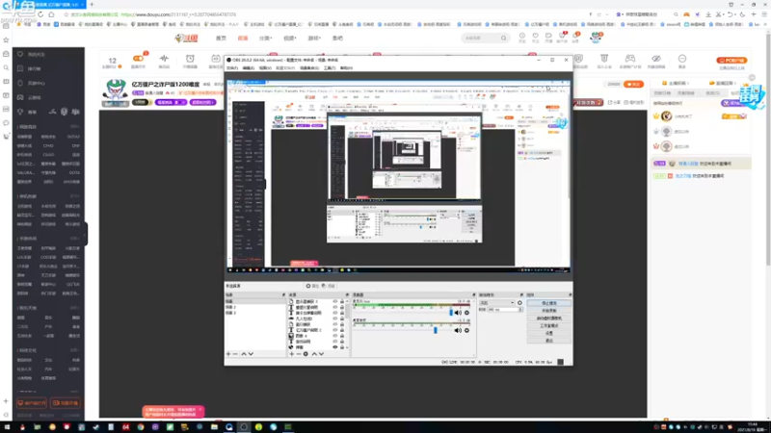
Task: Click search magnifier in browser left sidebar
Action: 6,67
